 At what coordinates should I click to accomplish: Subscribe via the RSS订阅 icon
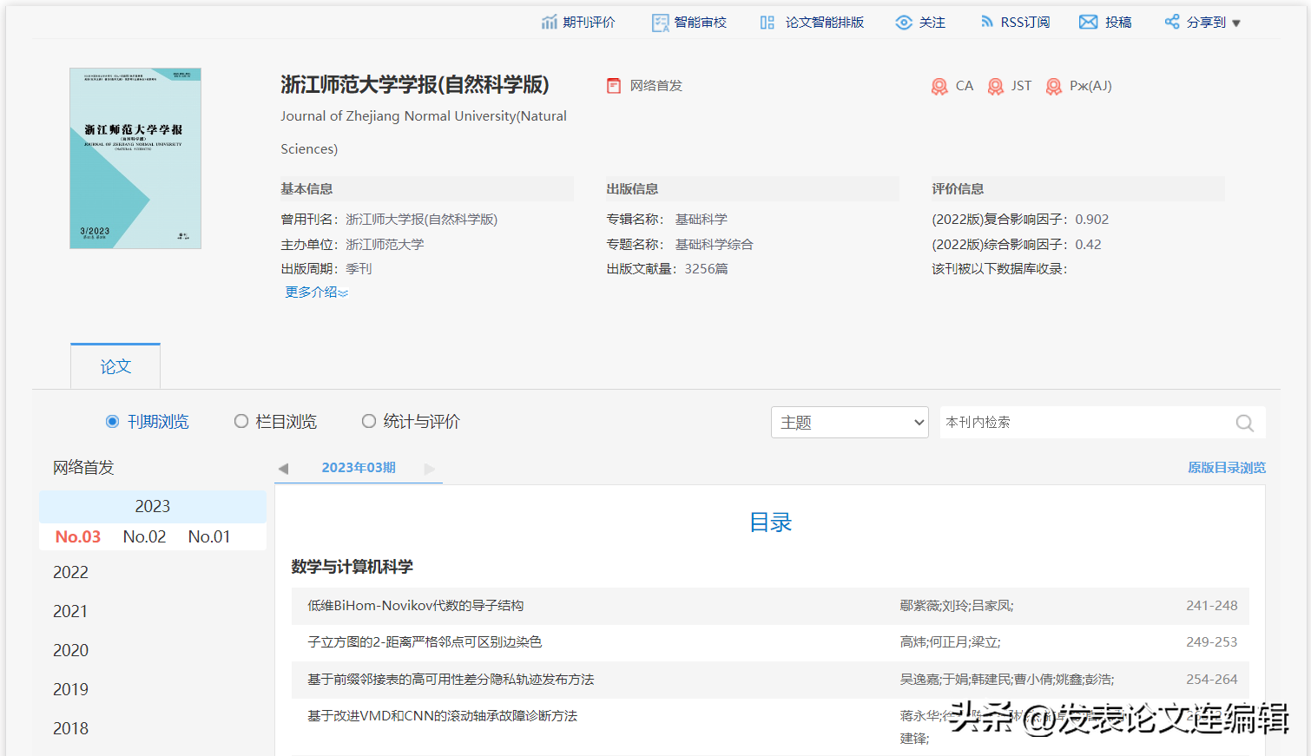[987, 22]
